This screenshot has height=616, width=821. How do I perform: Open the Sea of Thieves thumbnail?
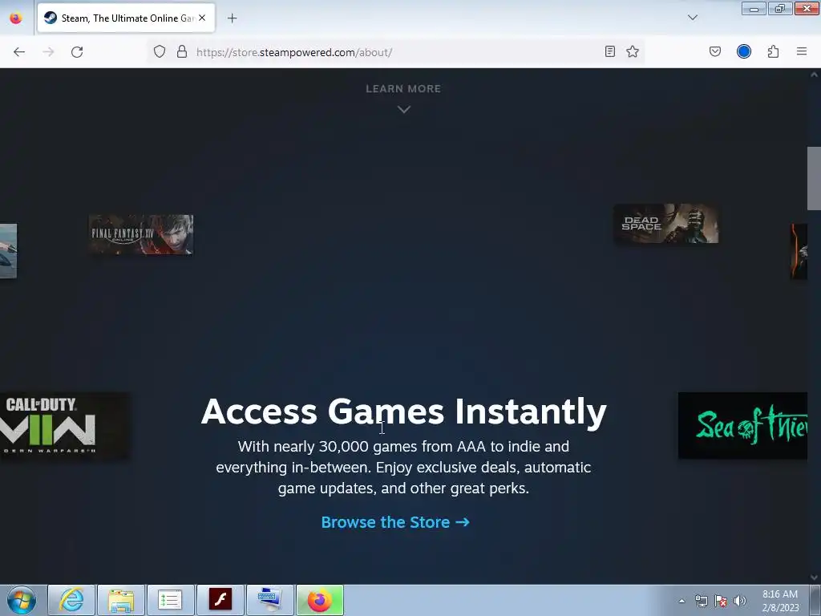(x=742, y=425)
